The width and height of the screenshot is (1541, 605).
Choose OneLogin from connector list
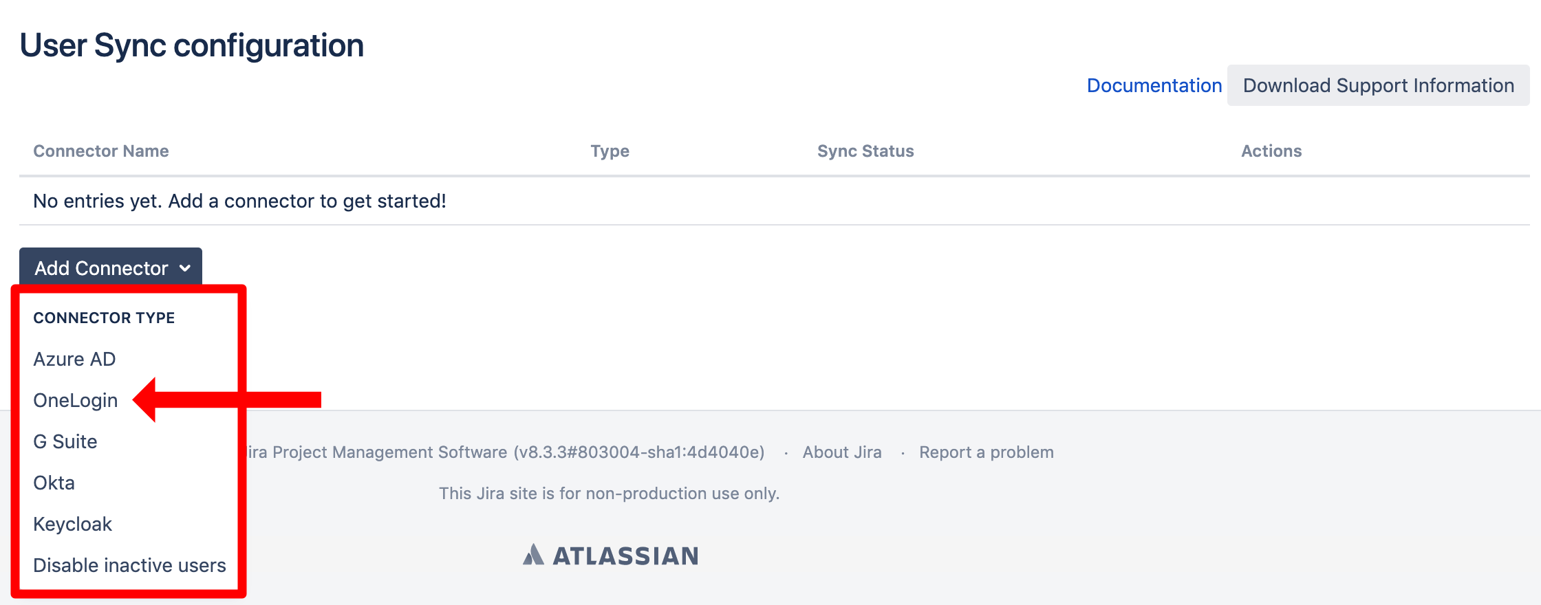click(x=76, y=400)
